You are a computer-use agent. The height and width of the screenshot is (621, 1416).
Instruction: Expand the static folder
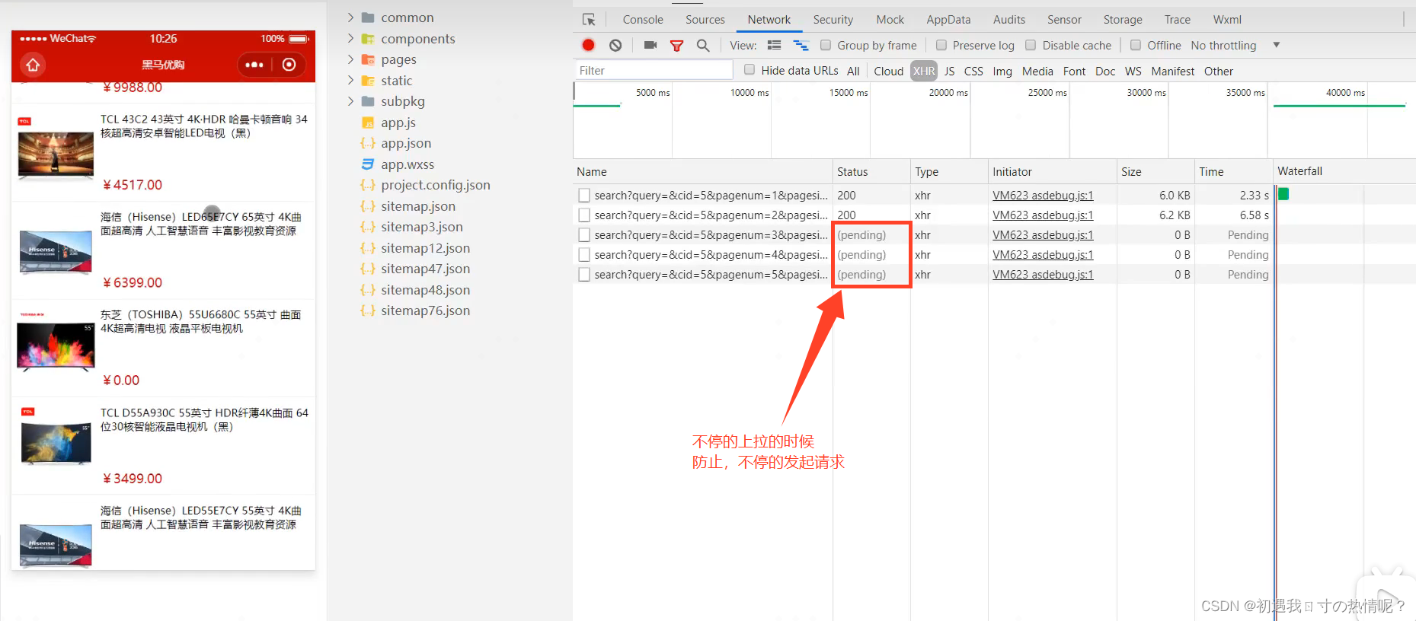(x=350, y=80)
